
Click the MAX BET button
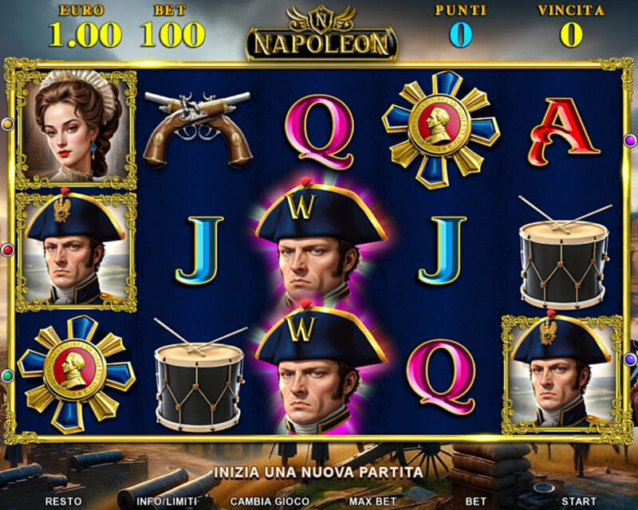pyautogui.click(x=372, y=501)
